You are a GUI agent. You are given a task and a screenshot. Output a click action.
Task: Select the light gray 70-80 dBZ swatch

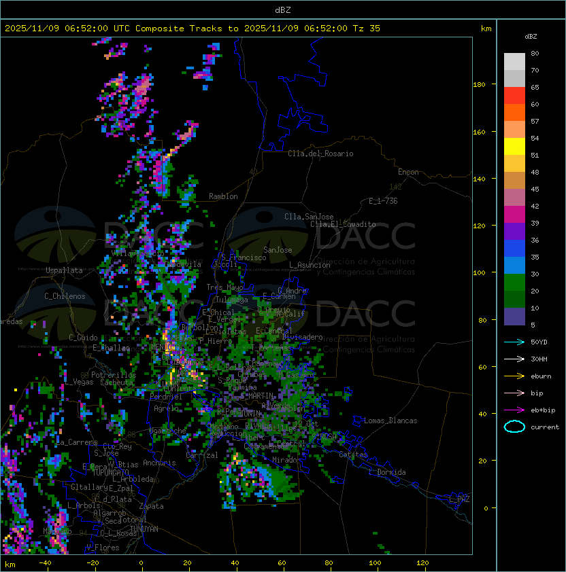(514, 61)
